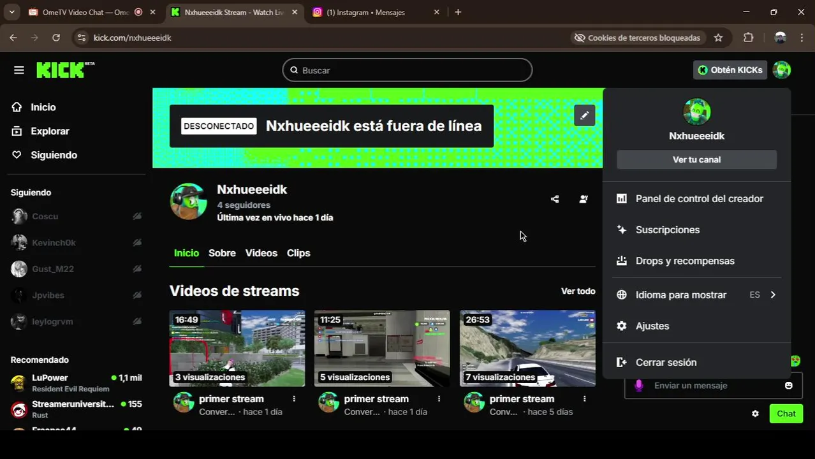Open the Clips tab
Screen dimensions: 815x459
pos(298,253)
